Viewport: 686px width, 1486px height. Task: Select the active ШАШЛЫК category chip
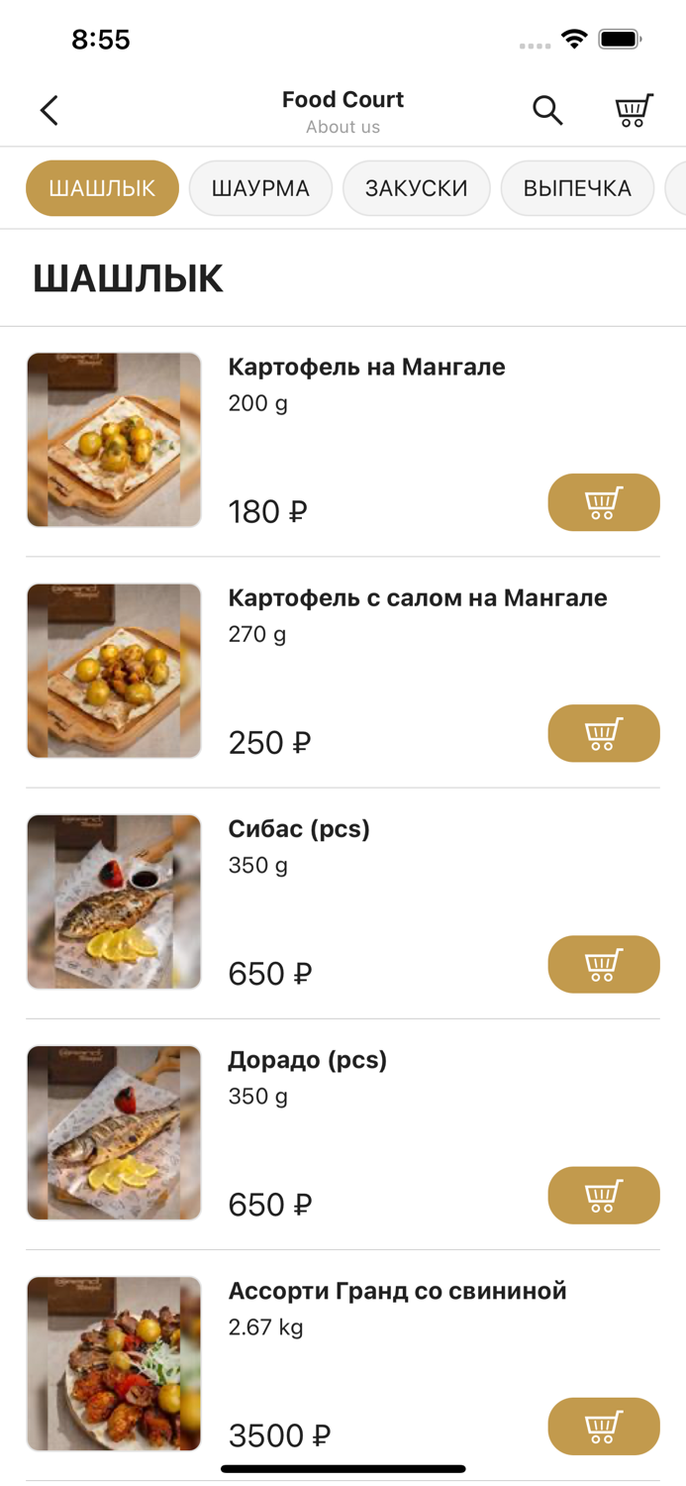coord(102,187)
